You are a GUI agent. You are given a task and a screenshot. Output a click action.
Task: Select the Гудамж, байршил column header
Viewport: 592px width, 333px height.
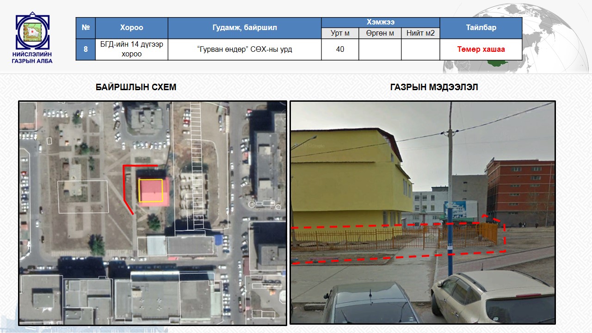click(x=244, y=28)
